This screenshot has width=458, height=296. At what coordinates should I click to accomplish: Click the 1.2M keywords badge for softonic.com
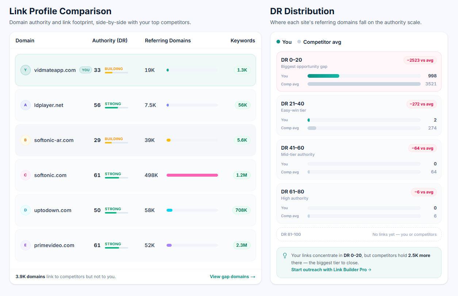pyautogui.click(x=242, y=175)
